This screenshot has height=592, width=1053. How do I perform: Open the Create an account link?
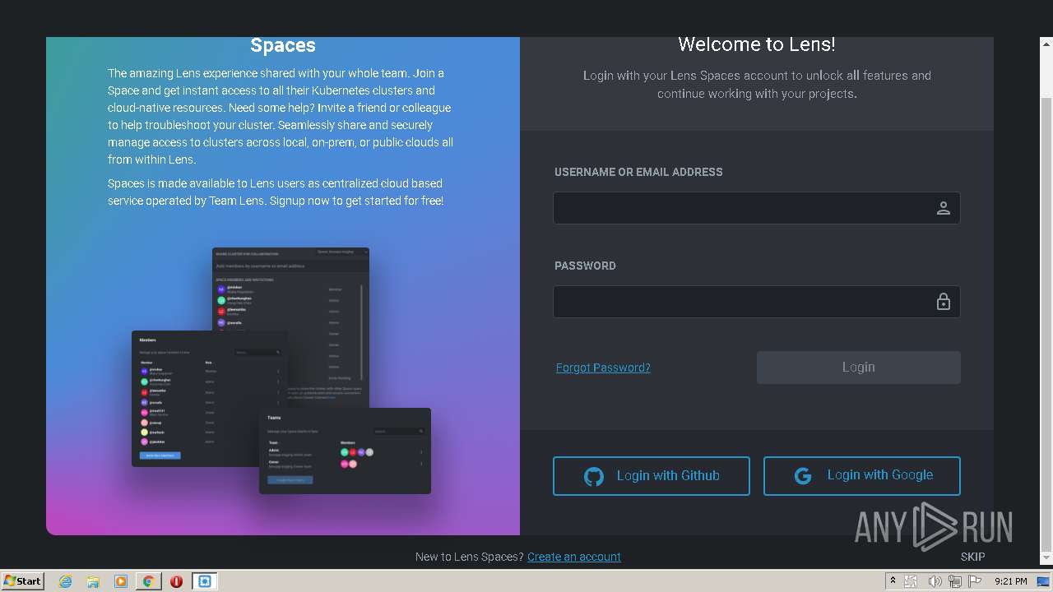point(574,557)
